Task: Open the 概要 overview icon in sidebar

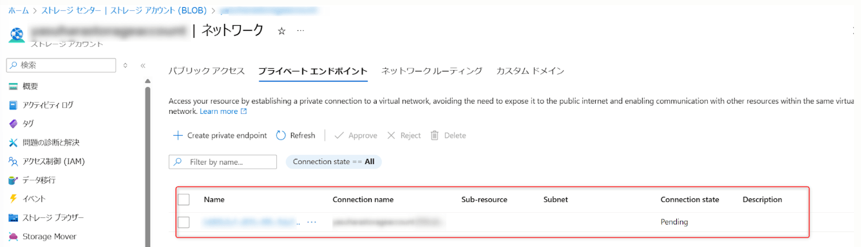Action: coord(13,86)
